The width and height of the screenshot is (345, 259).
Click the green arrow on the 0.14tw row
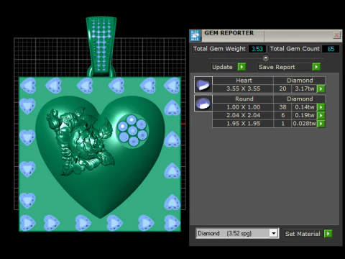(x=321, y=107)
